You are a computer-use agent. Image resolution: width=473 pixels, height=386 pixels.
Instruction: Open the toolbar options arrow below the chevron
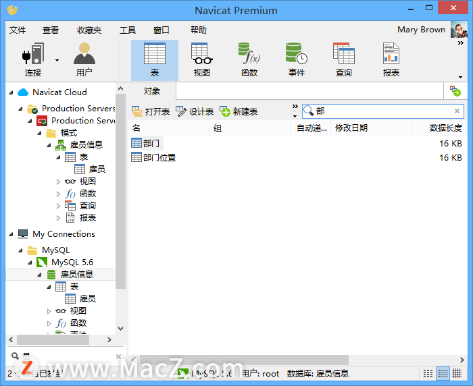click(x=461, y=77)
